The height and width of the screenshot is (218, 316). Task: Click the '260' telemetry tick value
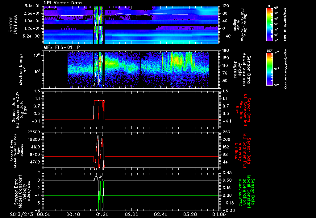(x=226, y=132)
